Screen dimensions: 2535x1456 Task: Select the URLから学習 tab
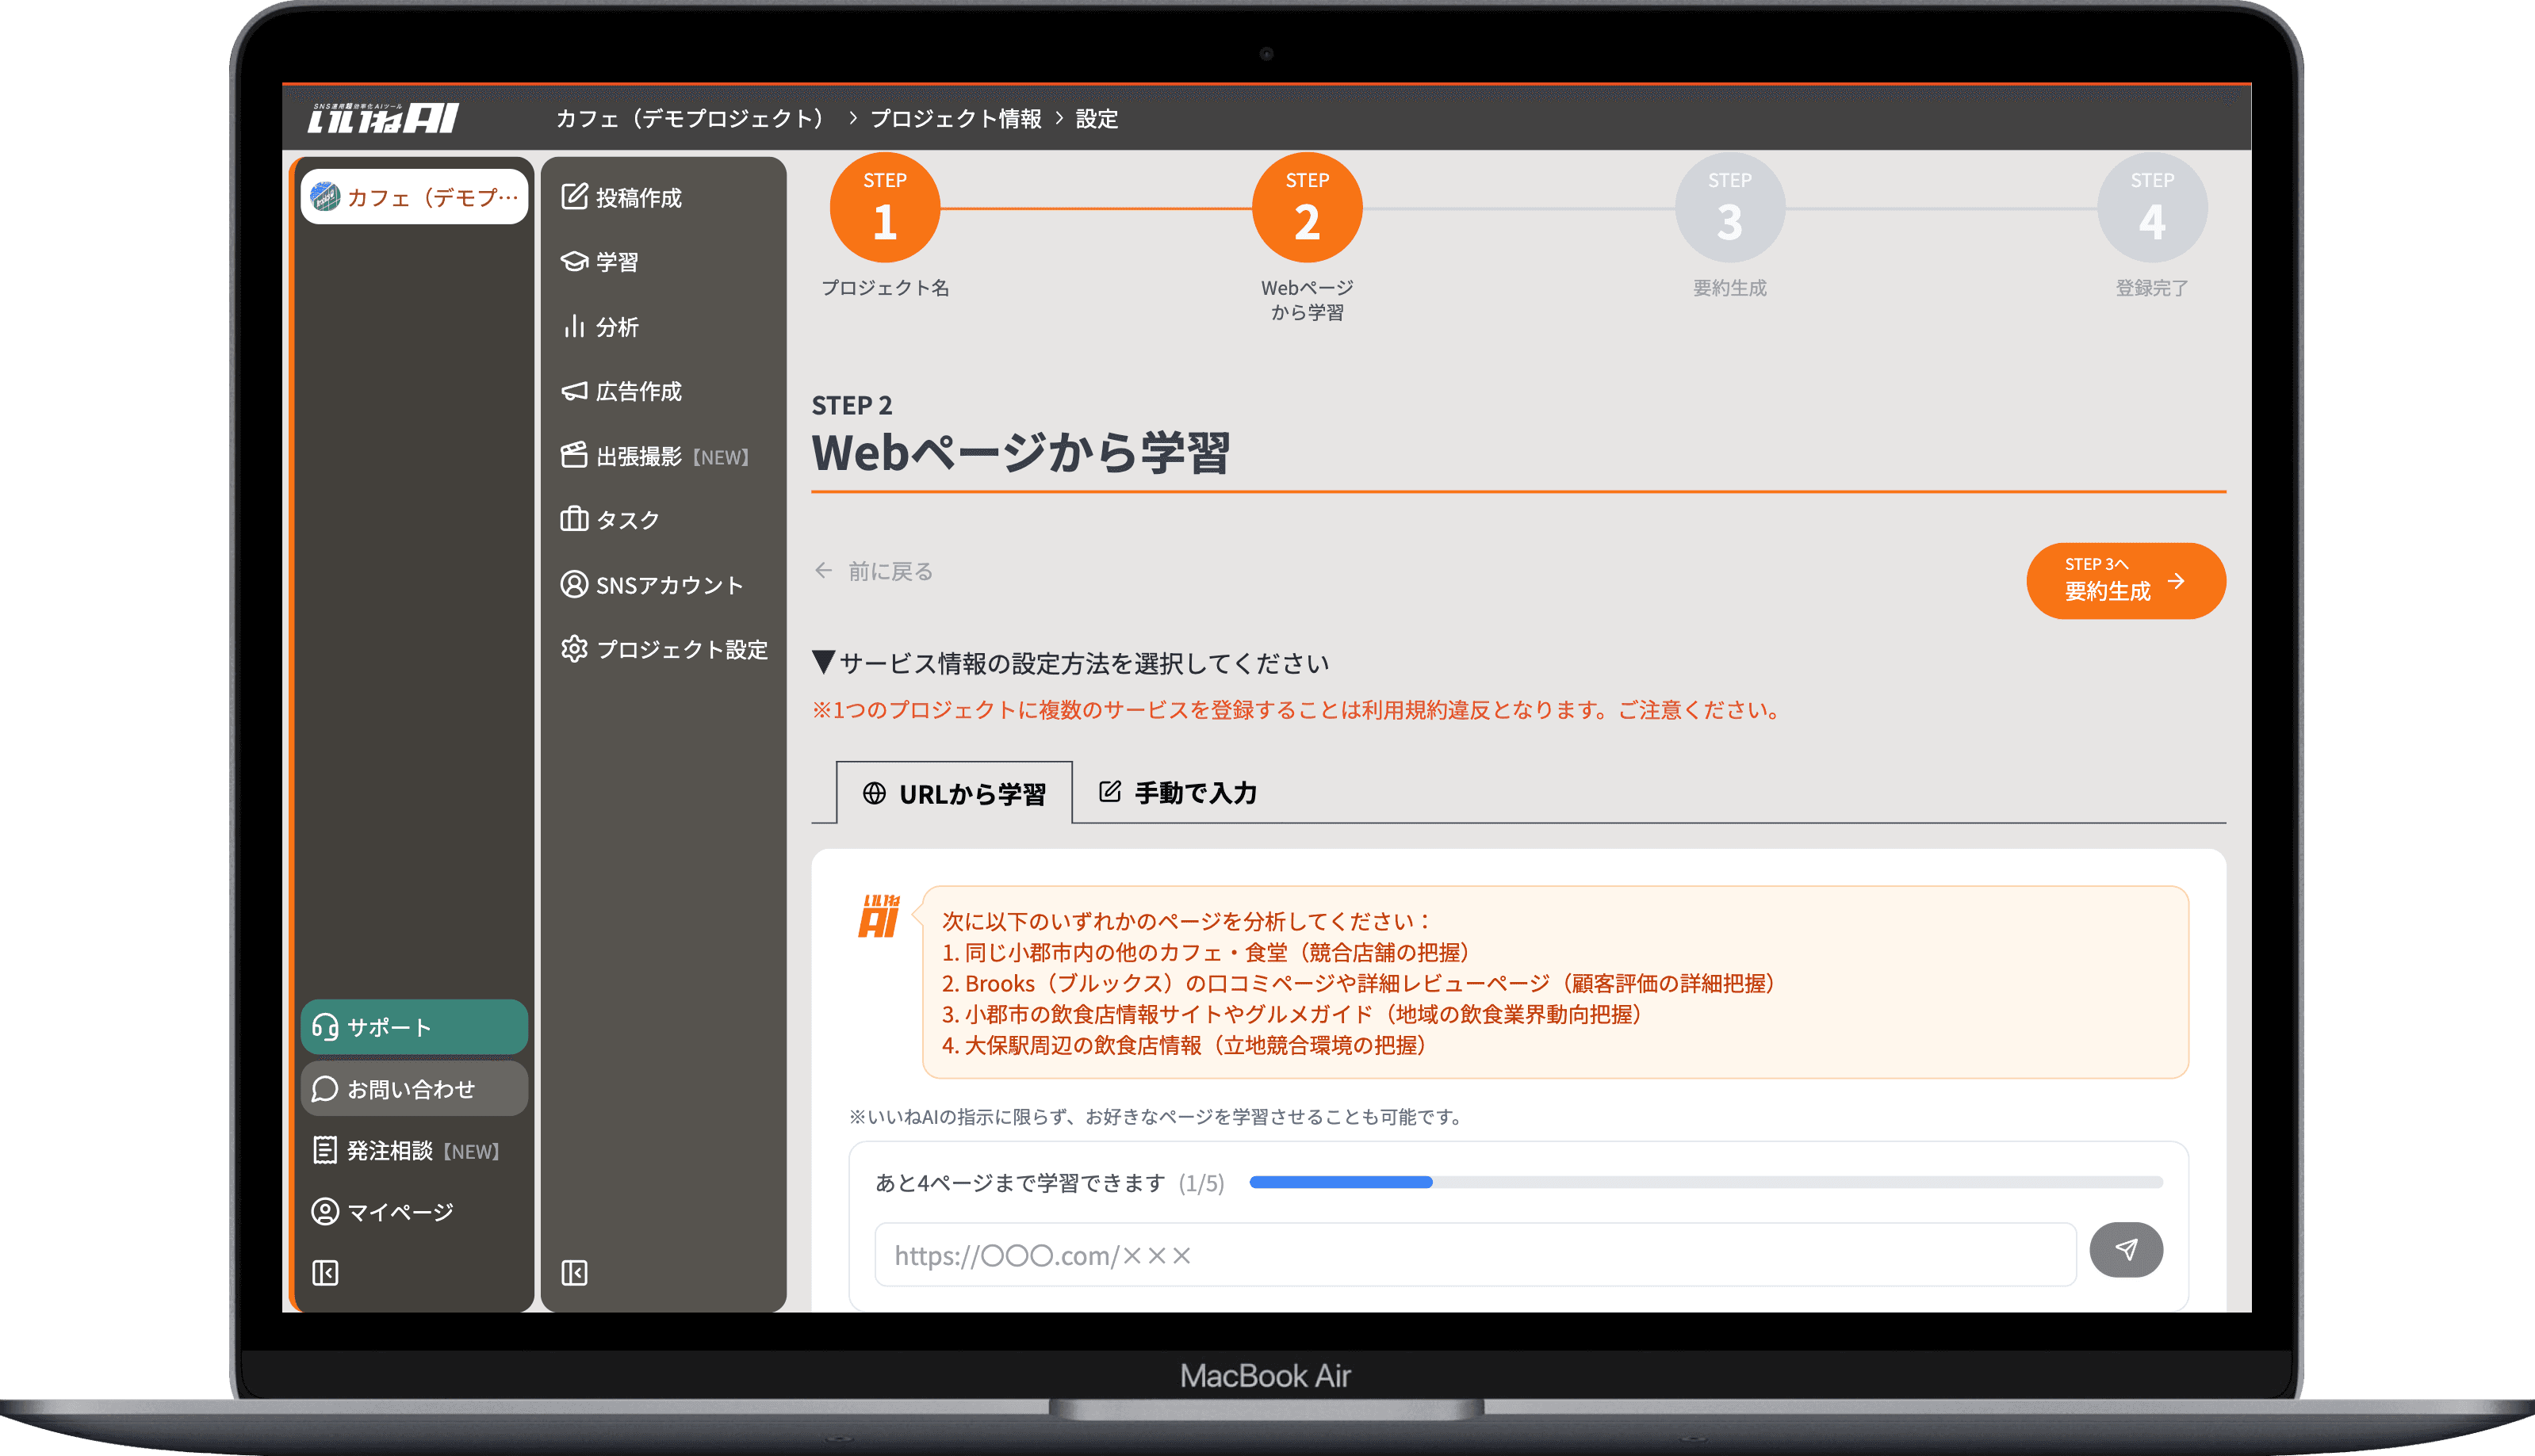click(955, 792)
